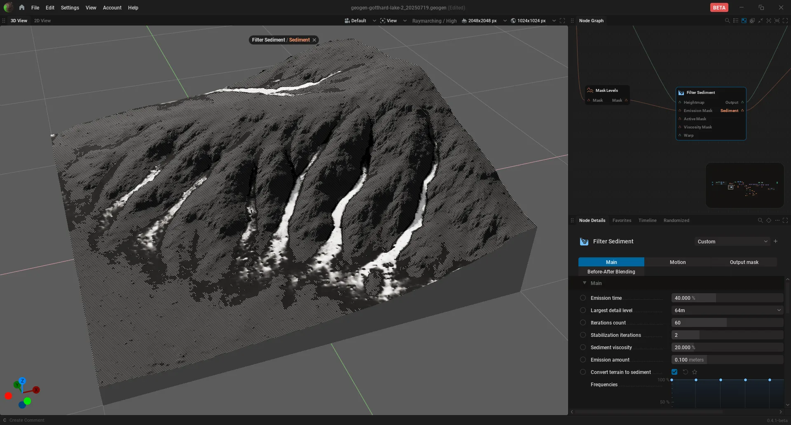Maximize the Node Details panel
This screenshot has width=791, height=425.
(x=785, y=220)
